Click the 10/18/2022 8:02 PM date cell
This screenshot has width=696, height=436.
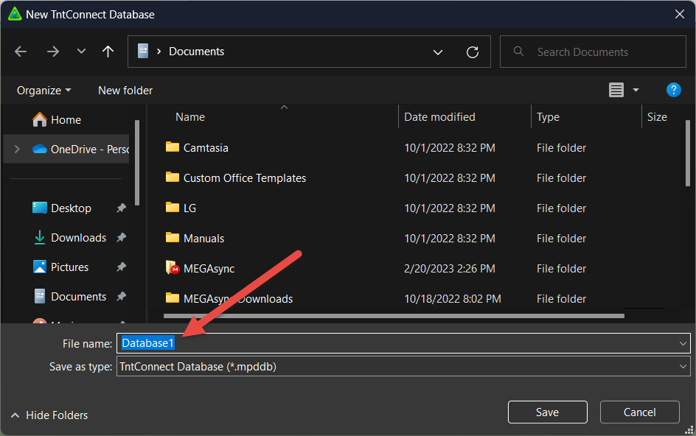coord(452,298)
